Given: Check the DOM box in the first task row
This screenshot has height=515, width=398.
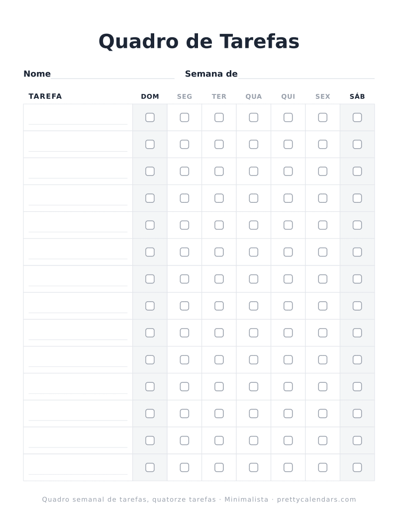Looking at the screenshot, I should (x=150, y=118).
